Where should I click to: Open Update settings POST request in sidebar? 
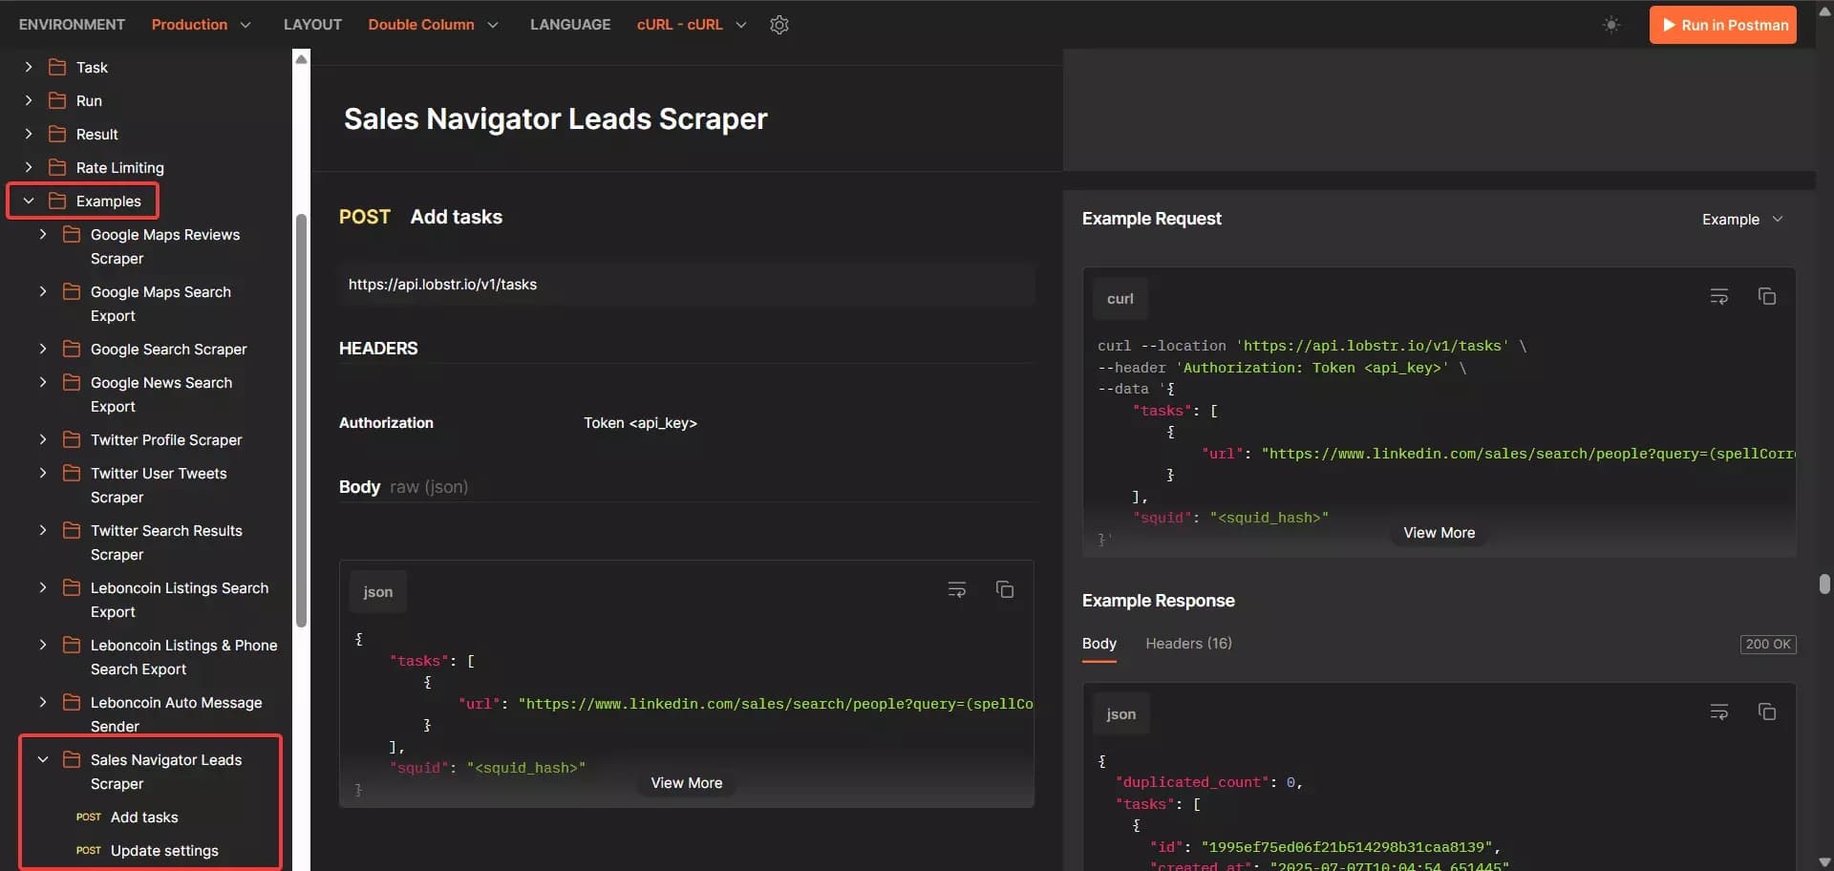click(x=163, y=851)
